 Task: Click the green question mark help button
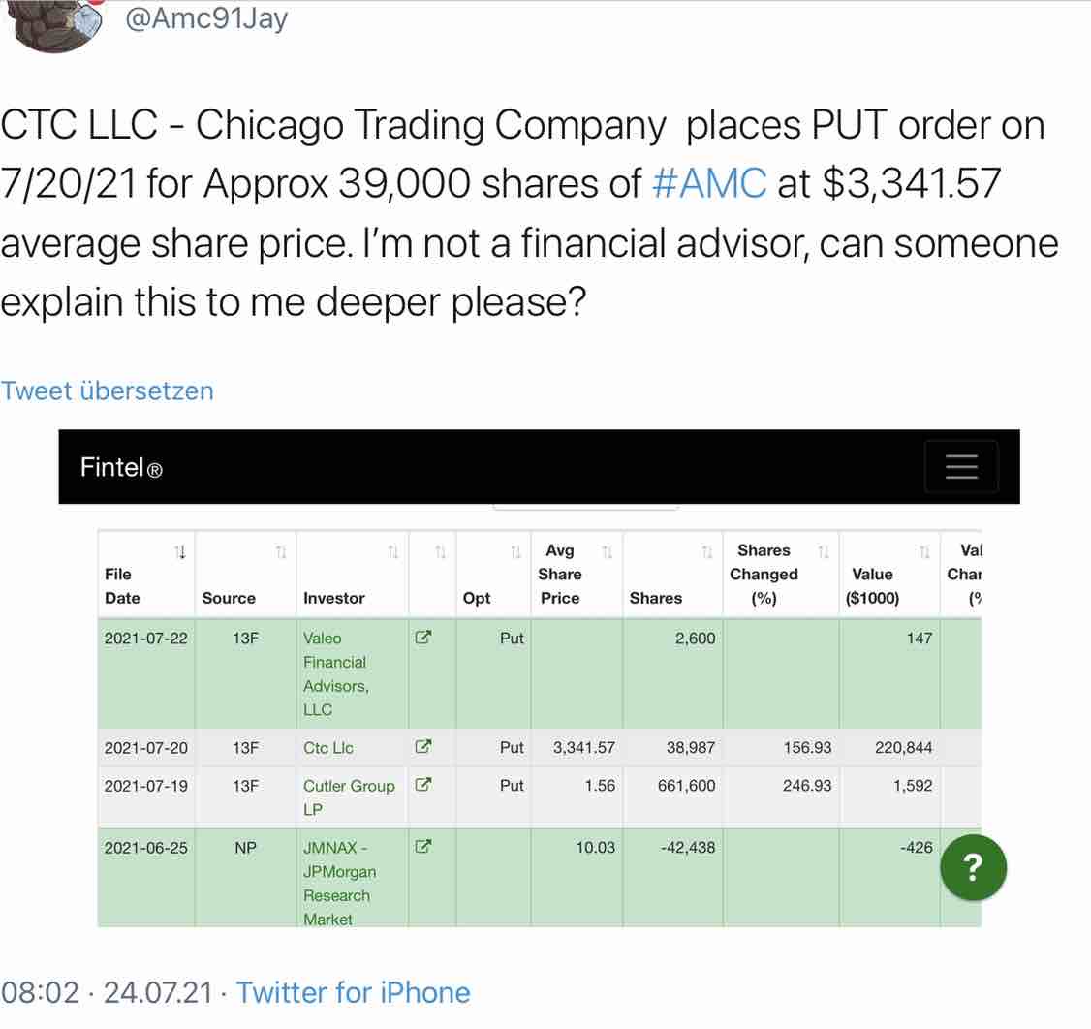point(973,867)
